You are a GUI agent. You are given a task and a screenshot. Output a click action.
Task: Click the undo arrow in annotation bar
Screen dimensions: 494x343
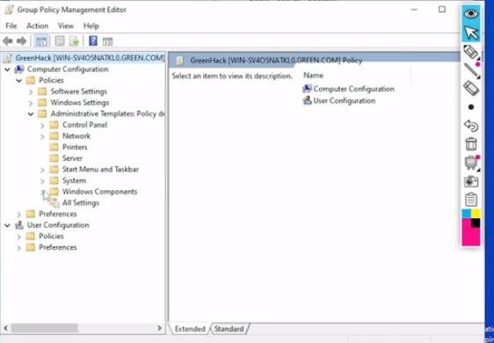471,126
